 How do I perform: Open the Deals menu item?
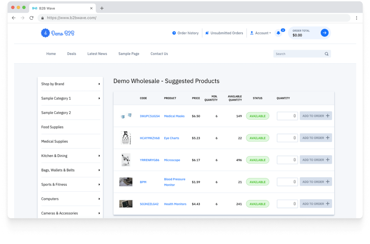tap(72, 54)
